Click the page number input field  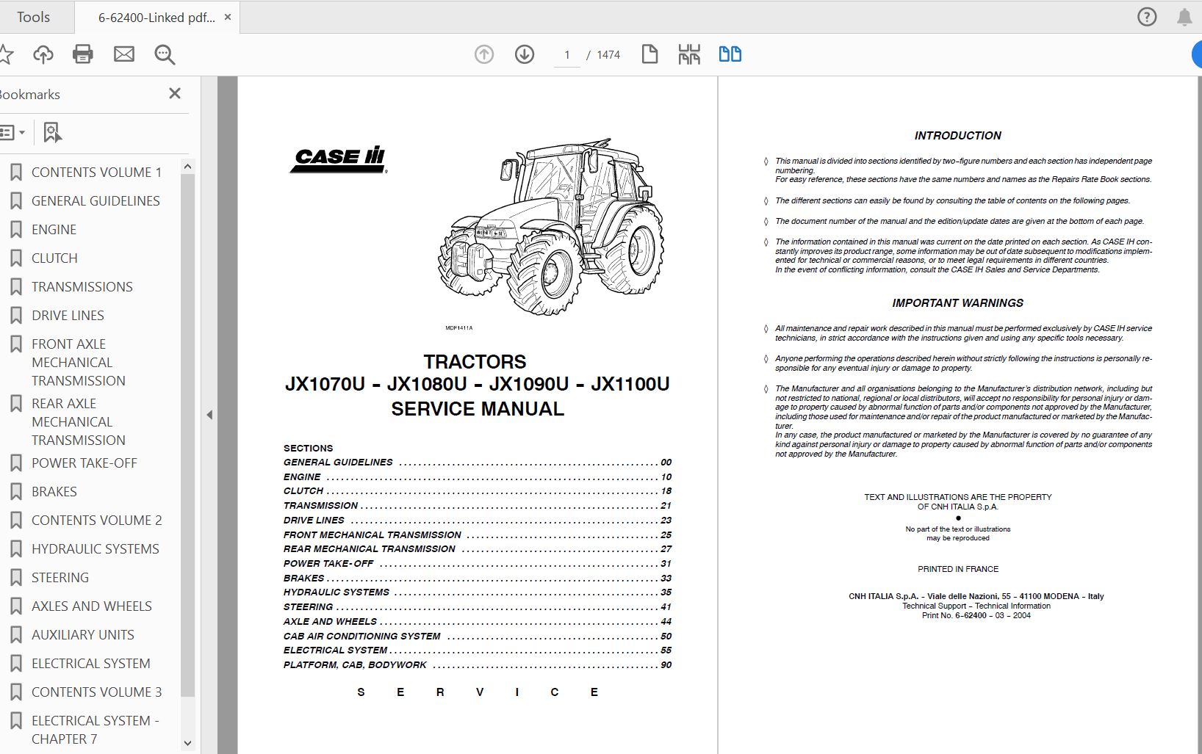(566, 54)
